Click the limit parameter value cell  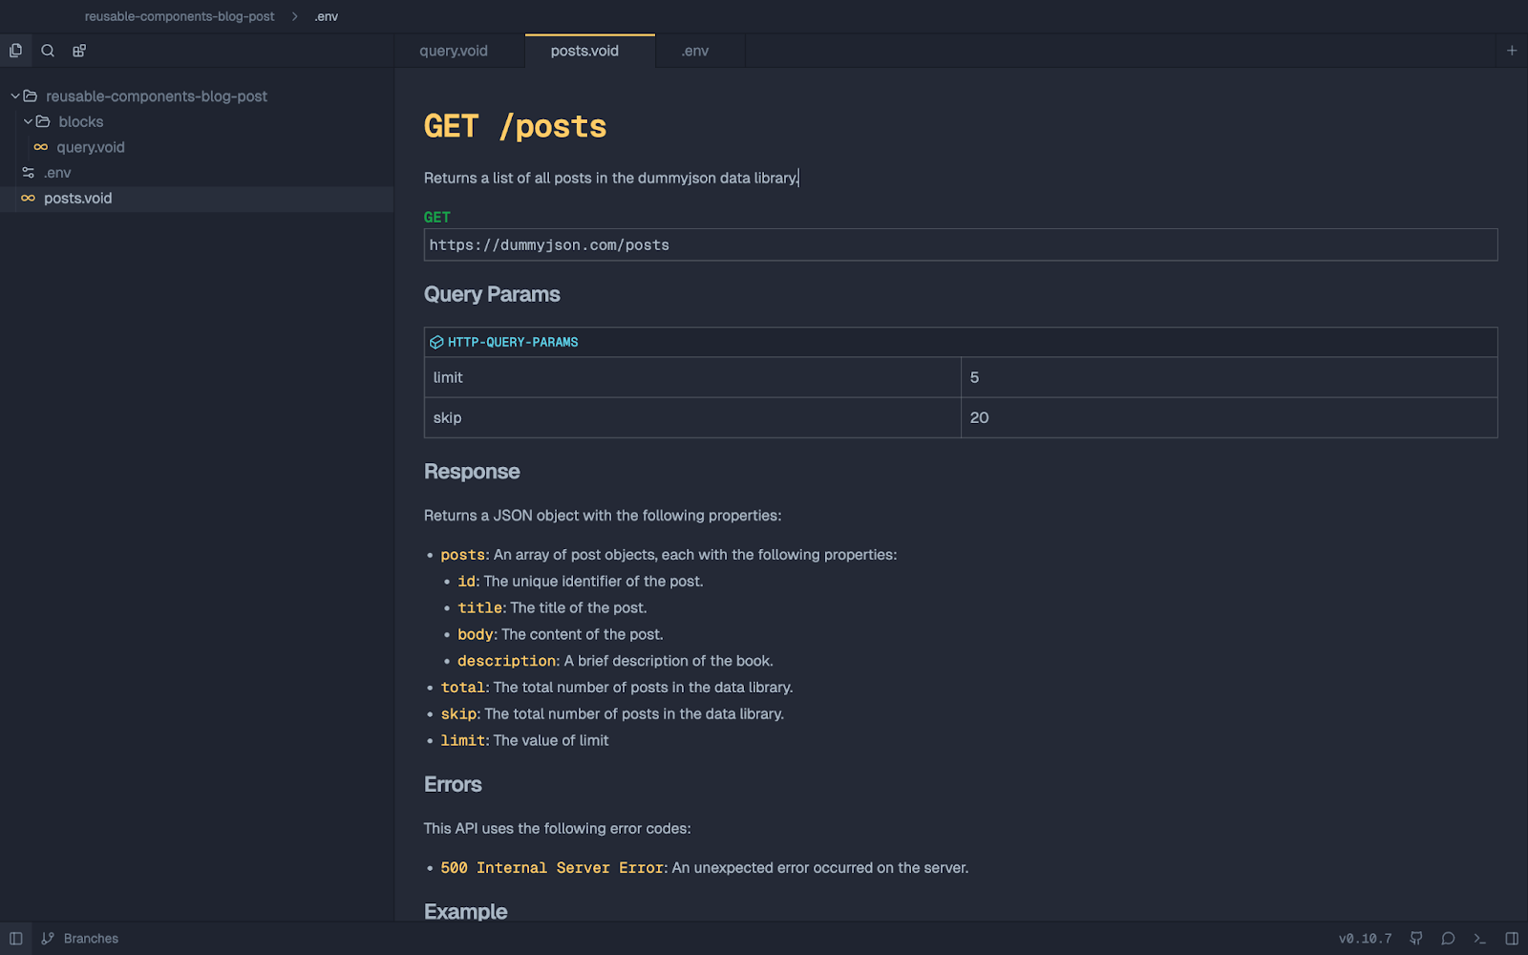[1228, 377]
